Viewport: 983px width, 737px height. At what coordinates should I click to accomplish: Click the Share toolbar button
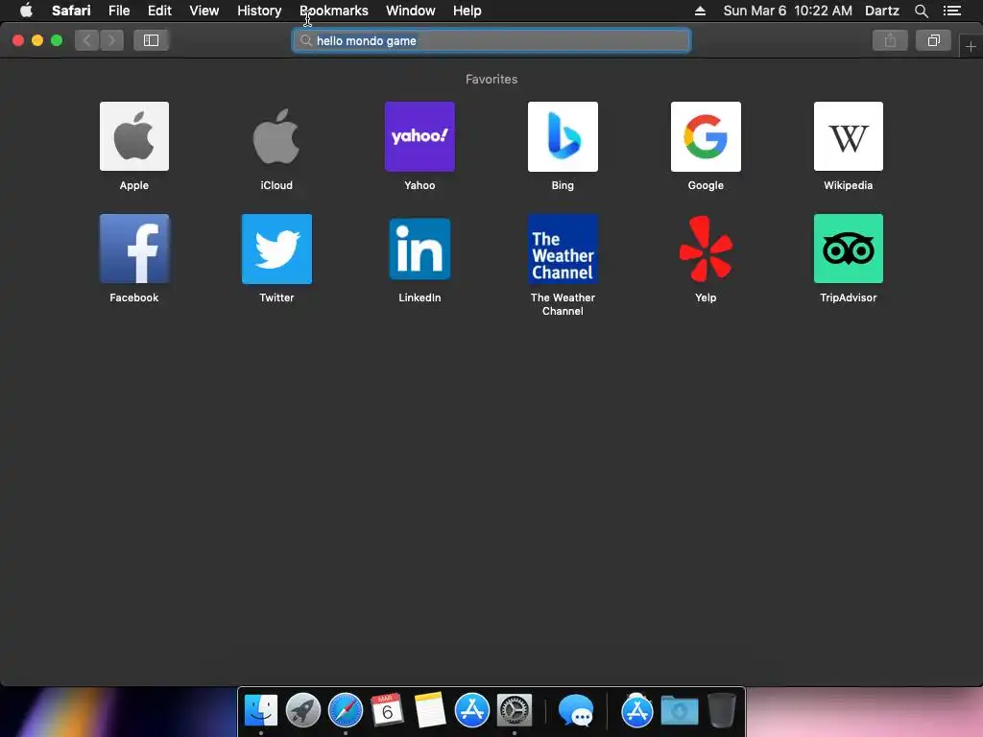pos(890,40)
